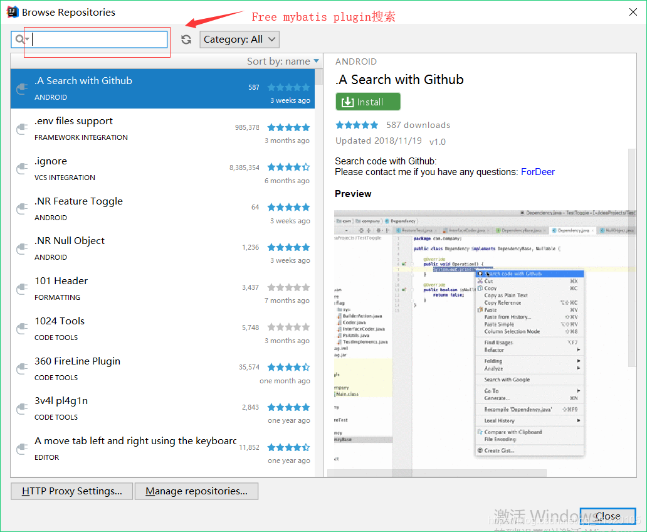Click the Preview heading

click(x=353, y=194)
